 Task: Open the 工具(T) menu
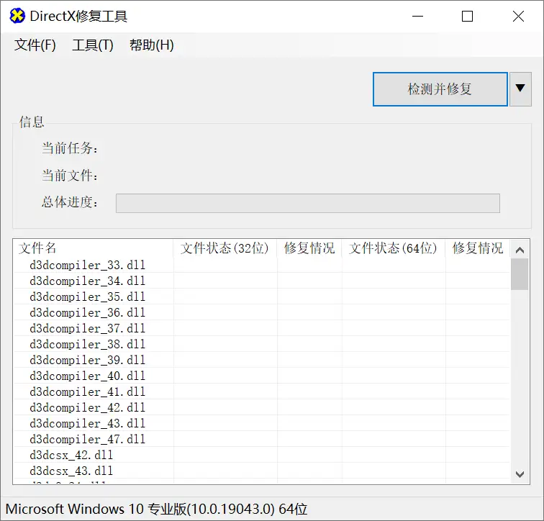(93, 45)
